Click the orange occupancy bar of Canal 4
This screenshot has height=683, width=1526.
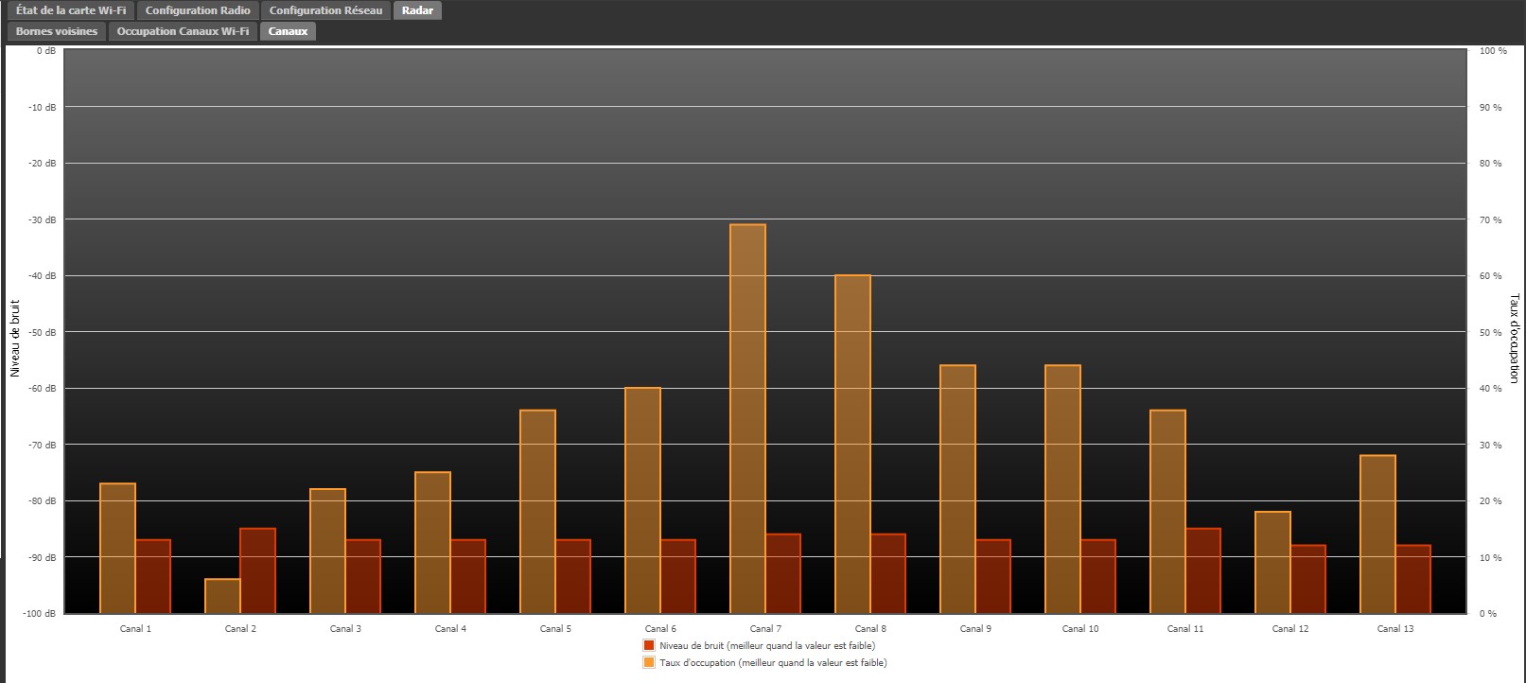pyautogui.click(x=433, y=543)
